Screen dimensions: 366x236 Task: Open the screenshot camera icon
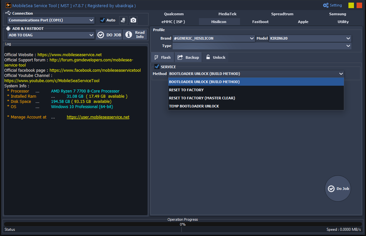pyautogui.click(x=133, y=20)
